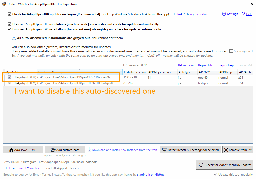Click the LTS Releases: 8, 11 label
The width and height of the screenshot is (256, 179).
click(135, 65)
